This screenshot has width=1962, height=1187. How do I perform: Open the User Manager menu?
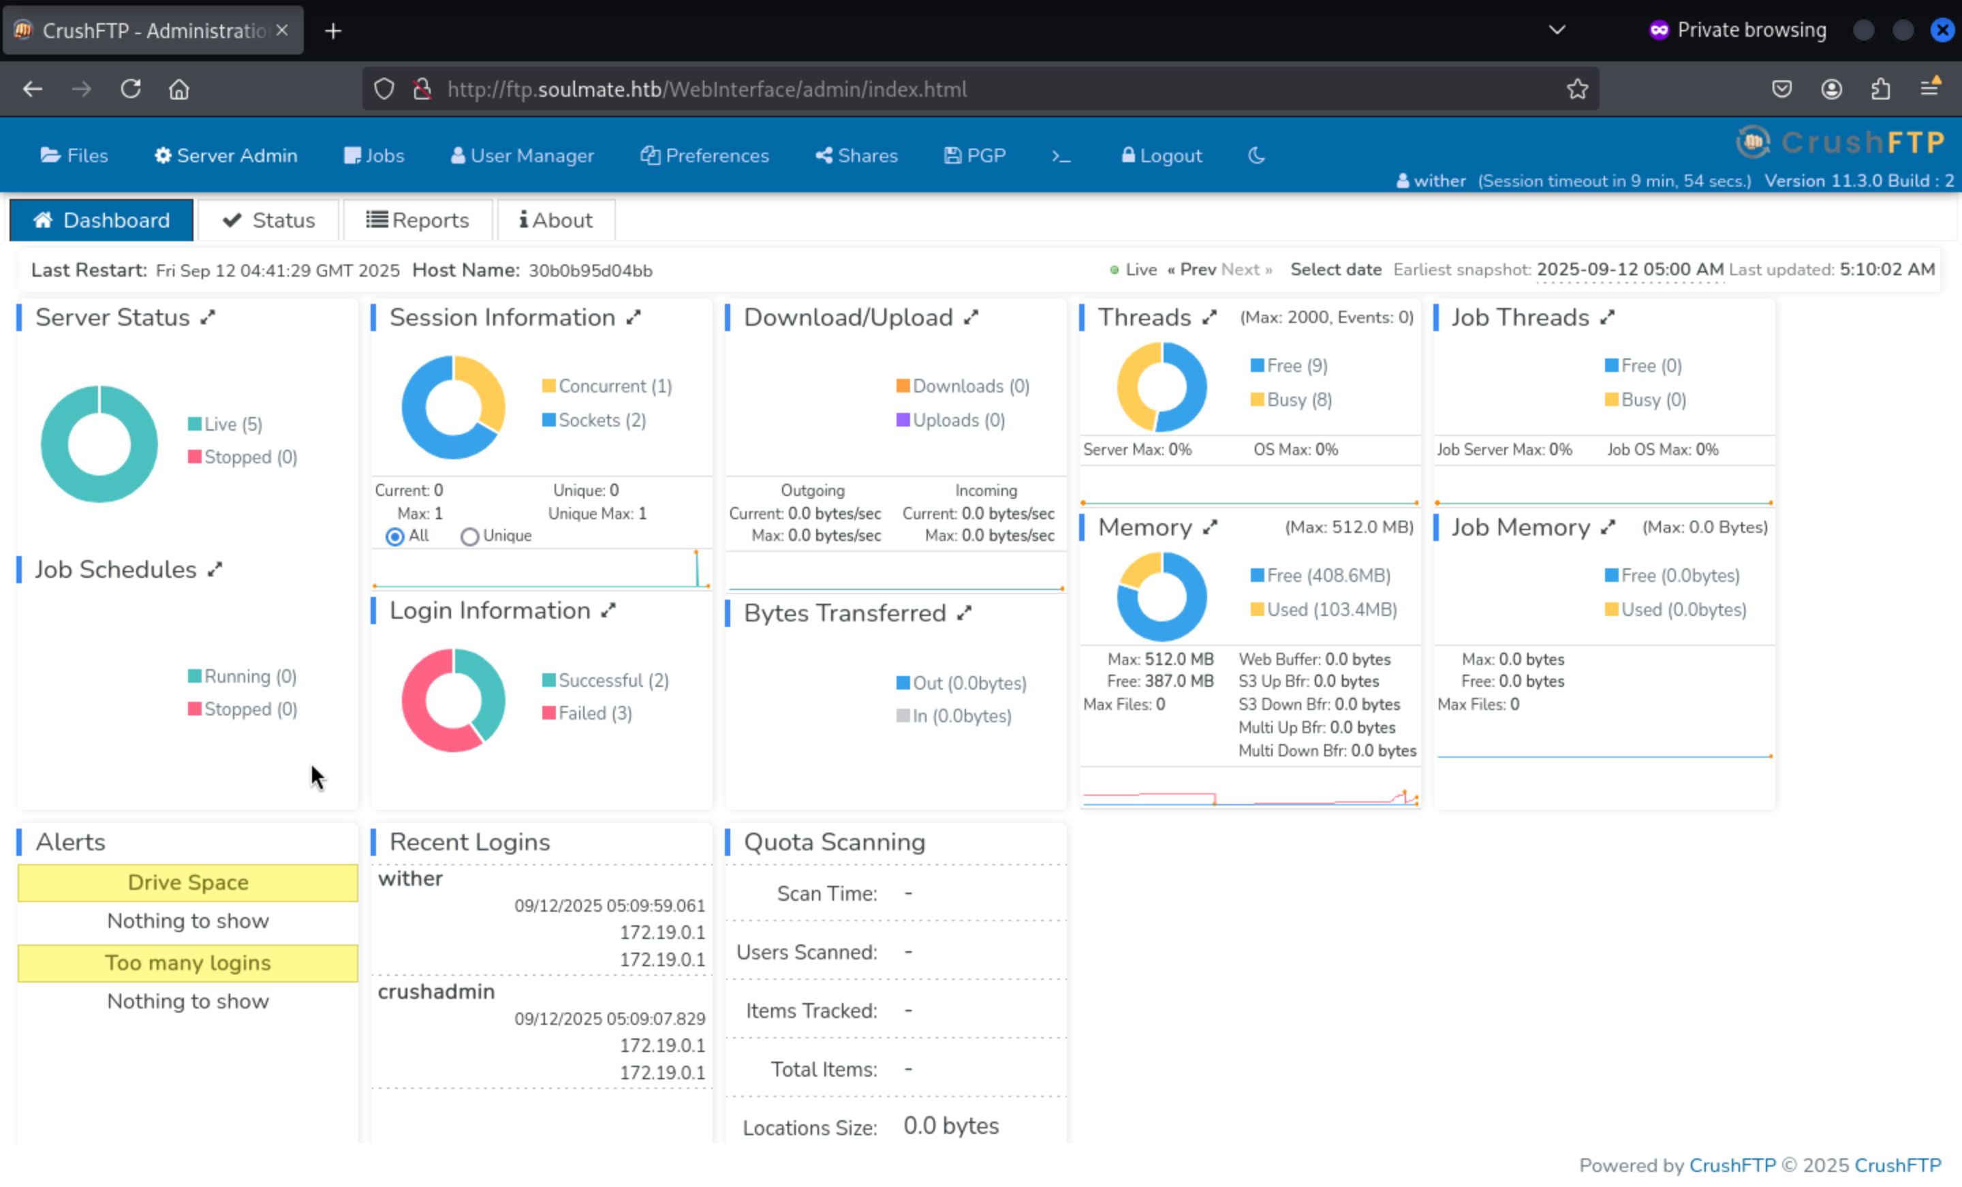tap(523, 155)
